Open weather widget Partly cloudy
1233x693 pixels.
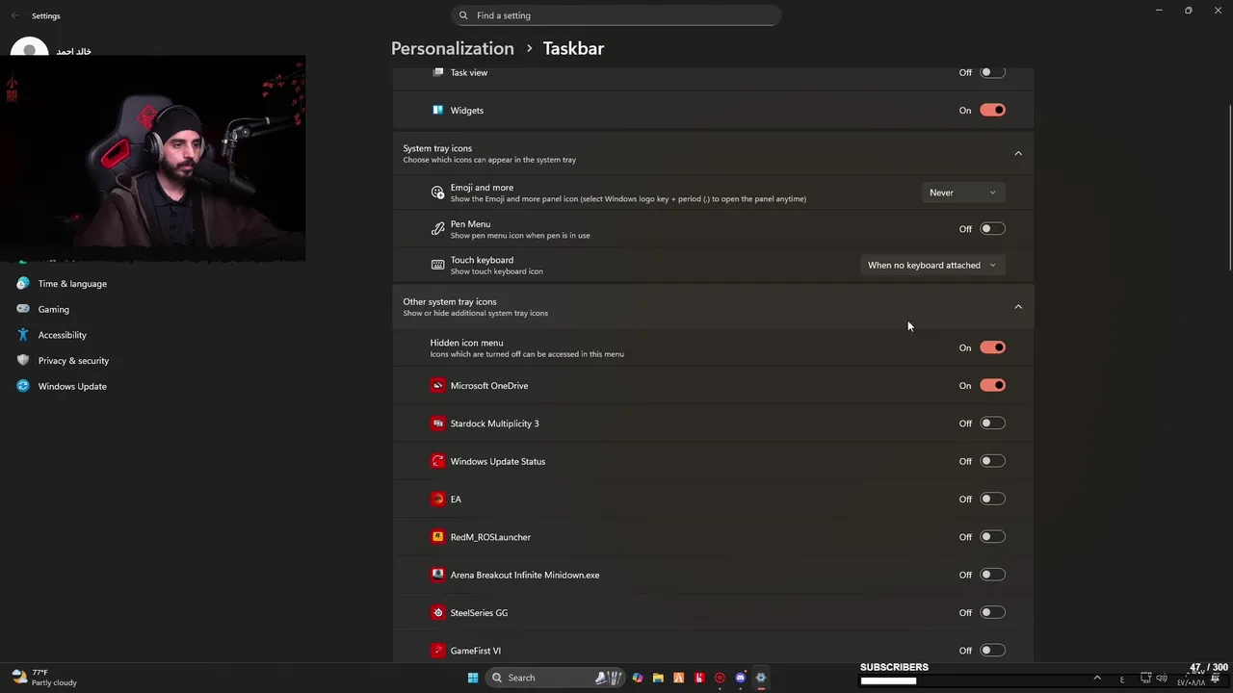click(44, 678)
